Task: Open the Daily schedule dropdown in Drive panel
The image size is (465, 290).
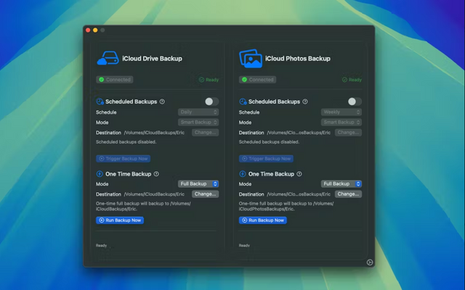Action: (198, 112)
